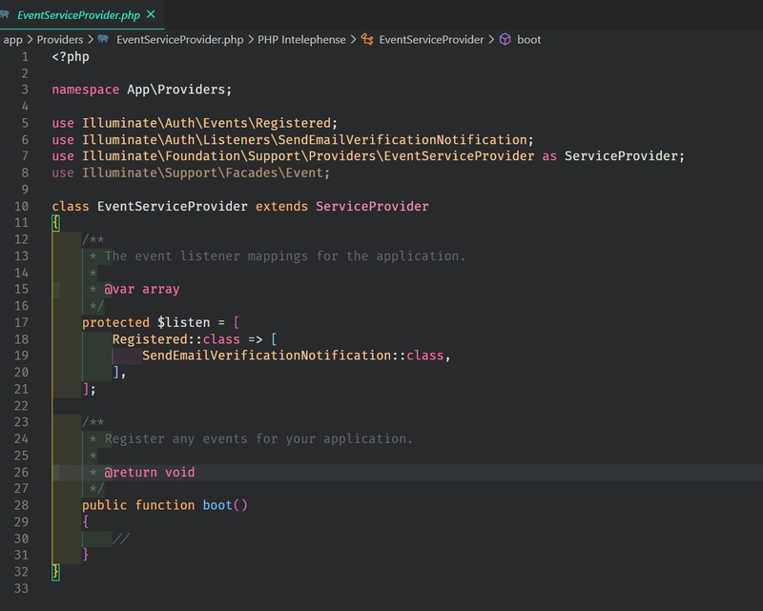Click 'ServiceProvider' parent class on line 10
Image resolution: width=763 pixels, height=611 pixels.
[x=372, y=206]
